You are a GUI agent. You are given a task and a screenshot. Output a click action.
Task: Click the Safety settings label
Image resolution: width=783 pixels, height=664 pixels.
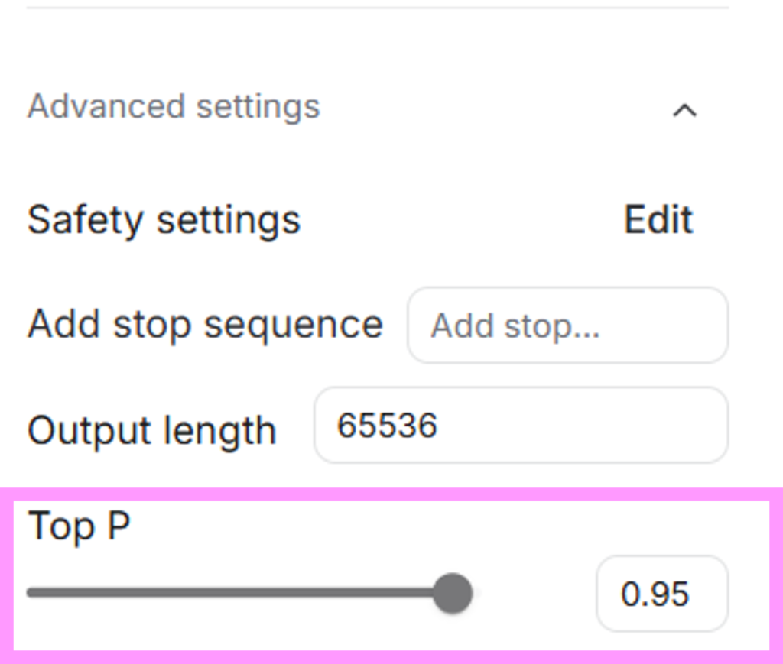click(164, 221)
